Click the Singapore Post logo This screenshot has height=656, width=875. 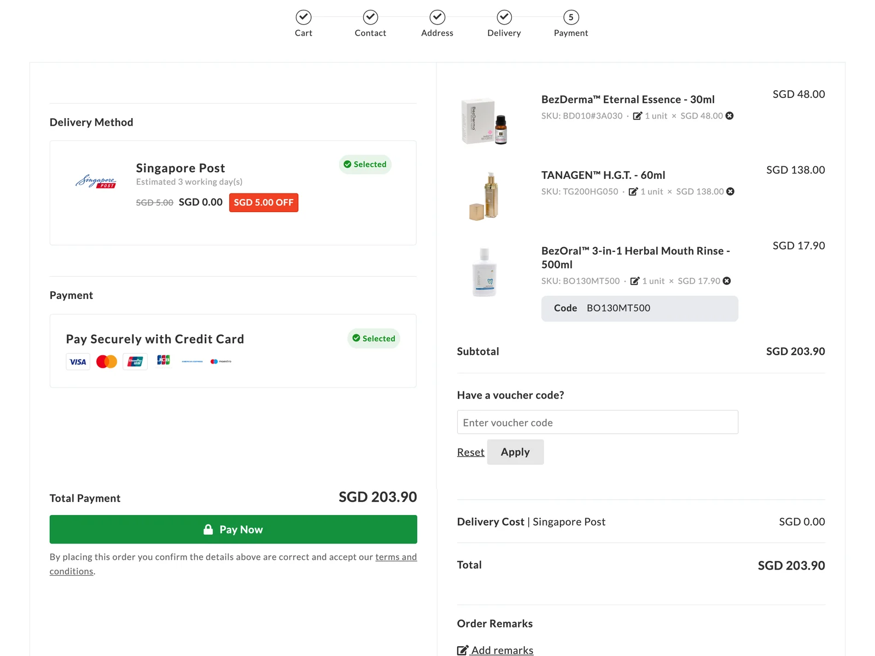[96, 181]
